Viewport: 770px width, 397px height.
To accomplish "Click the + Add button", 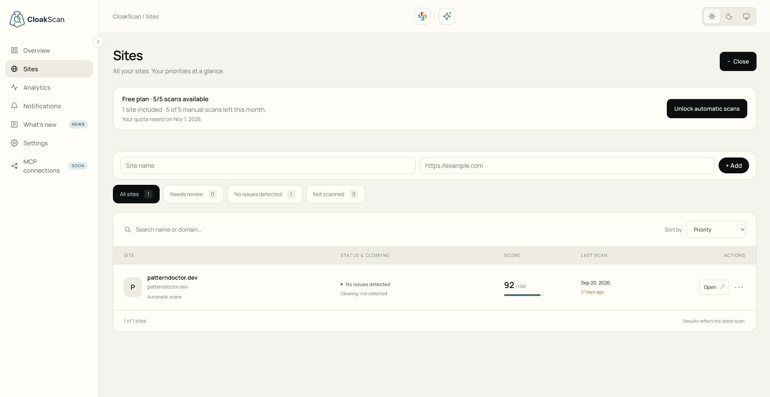I will click(x=734, y=165).
